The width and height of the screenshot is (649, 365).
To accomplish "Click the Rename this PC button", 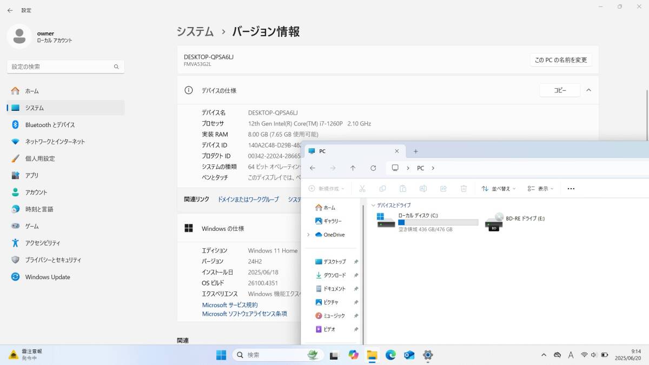I will coord(560,60).
